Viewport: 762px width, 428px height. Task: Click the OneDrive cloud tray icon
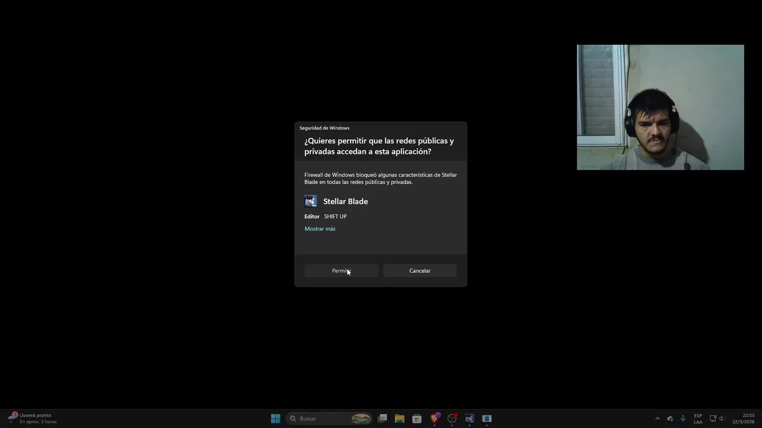pos(670,418)
